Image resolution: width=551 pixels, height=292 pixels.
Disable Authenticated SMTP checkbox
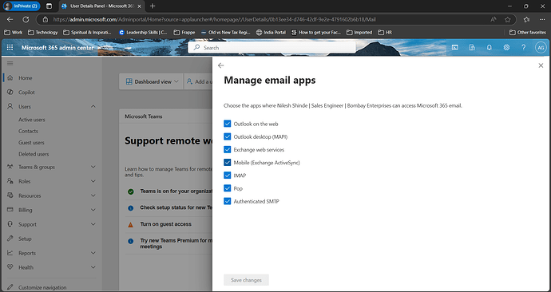(x=228, y=201)
